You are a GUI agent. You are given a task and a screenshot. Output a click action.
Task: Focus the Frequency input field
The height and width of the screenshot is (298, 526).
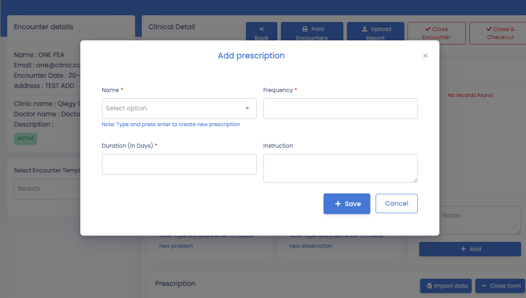tap(341, 109)
